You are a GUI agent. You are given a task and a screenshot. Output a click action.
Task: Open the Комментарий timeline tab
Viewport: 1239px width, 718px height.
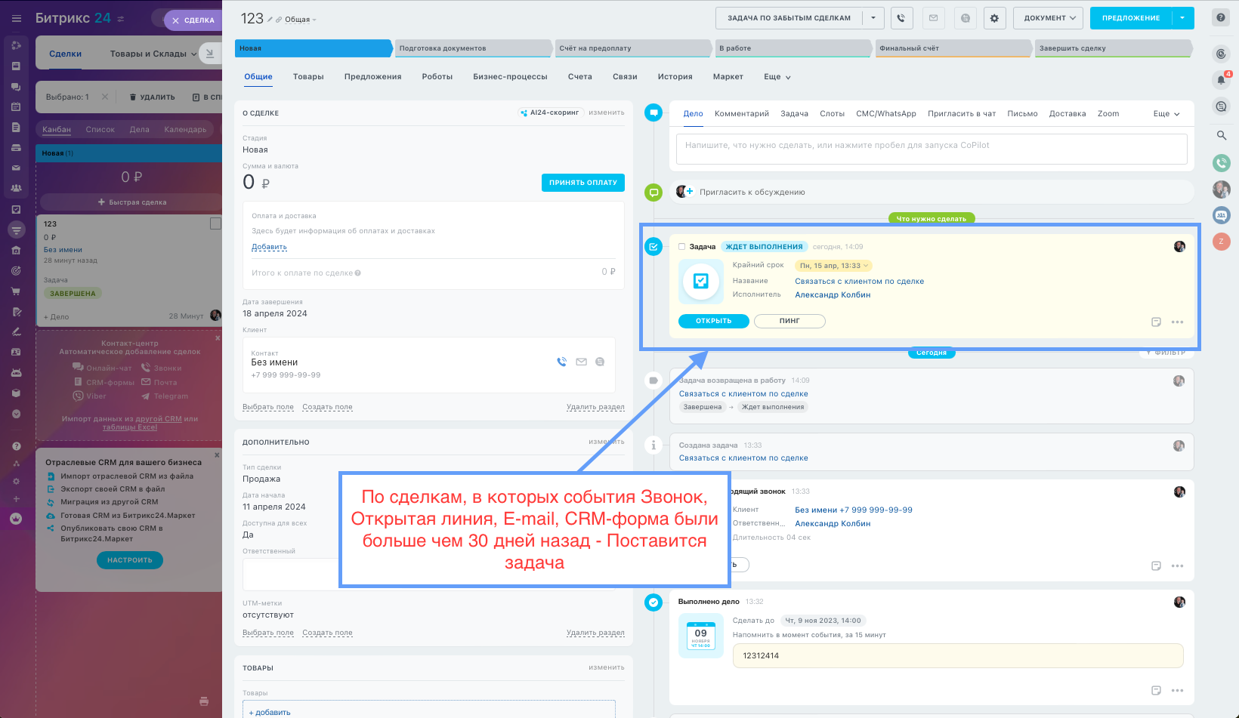(x=741, y=114)
